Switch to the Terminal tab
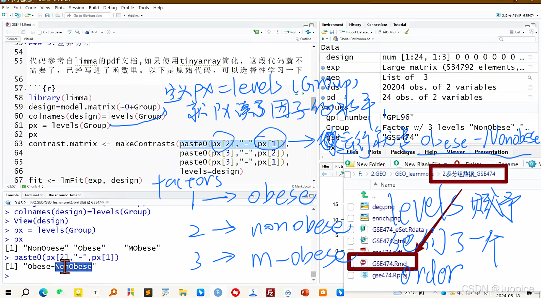The height and width of the screenshot is (298, 541). coord(31,195)
